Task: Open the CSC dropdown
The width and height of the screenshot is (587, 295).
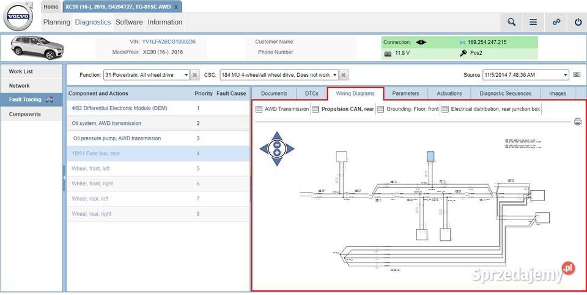Action: tap(336, 75)
